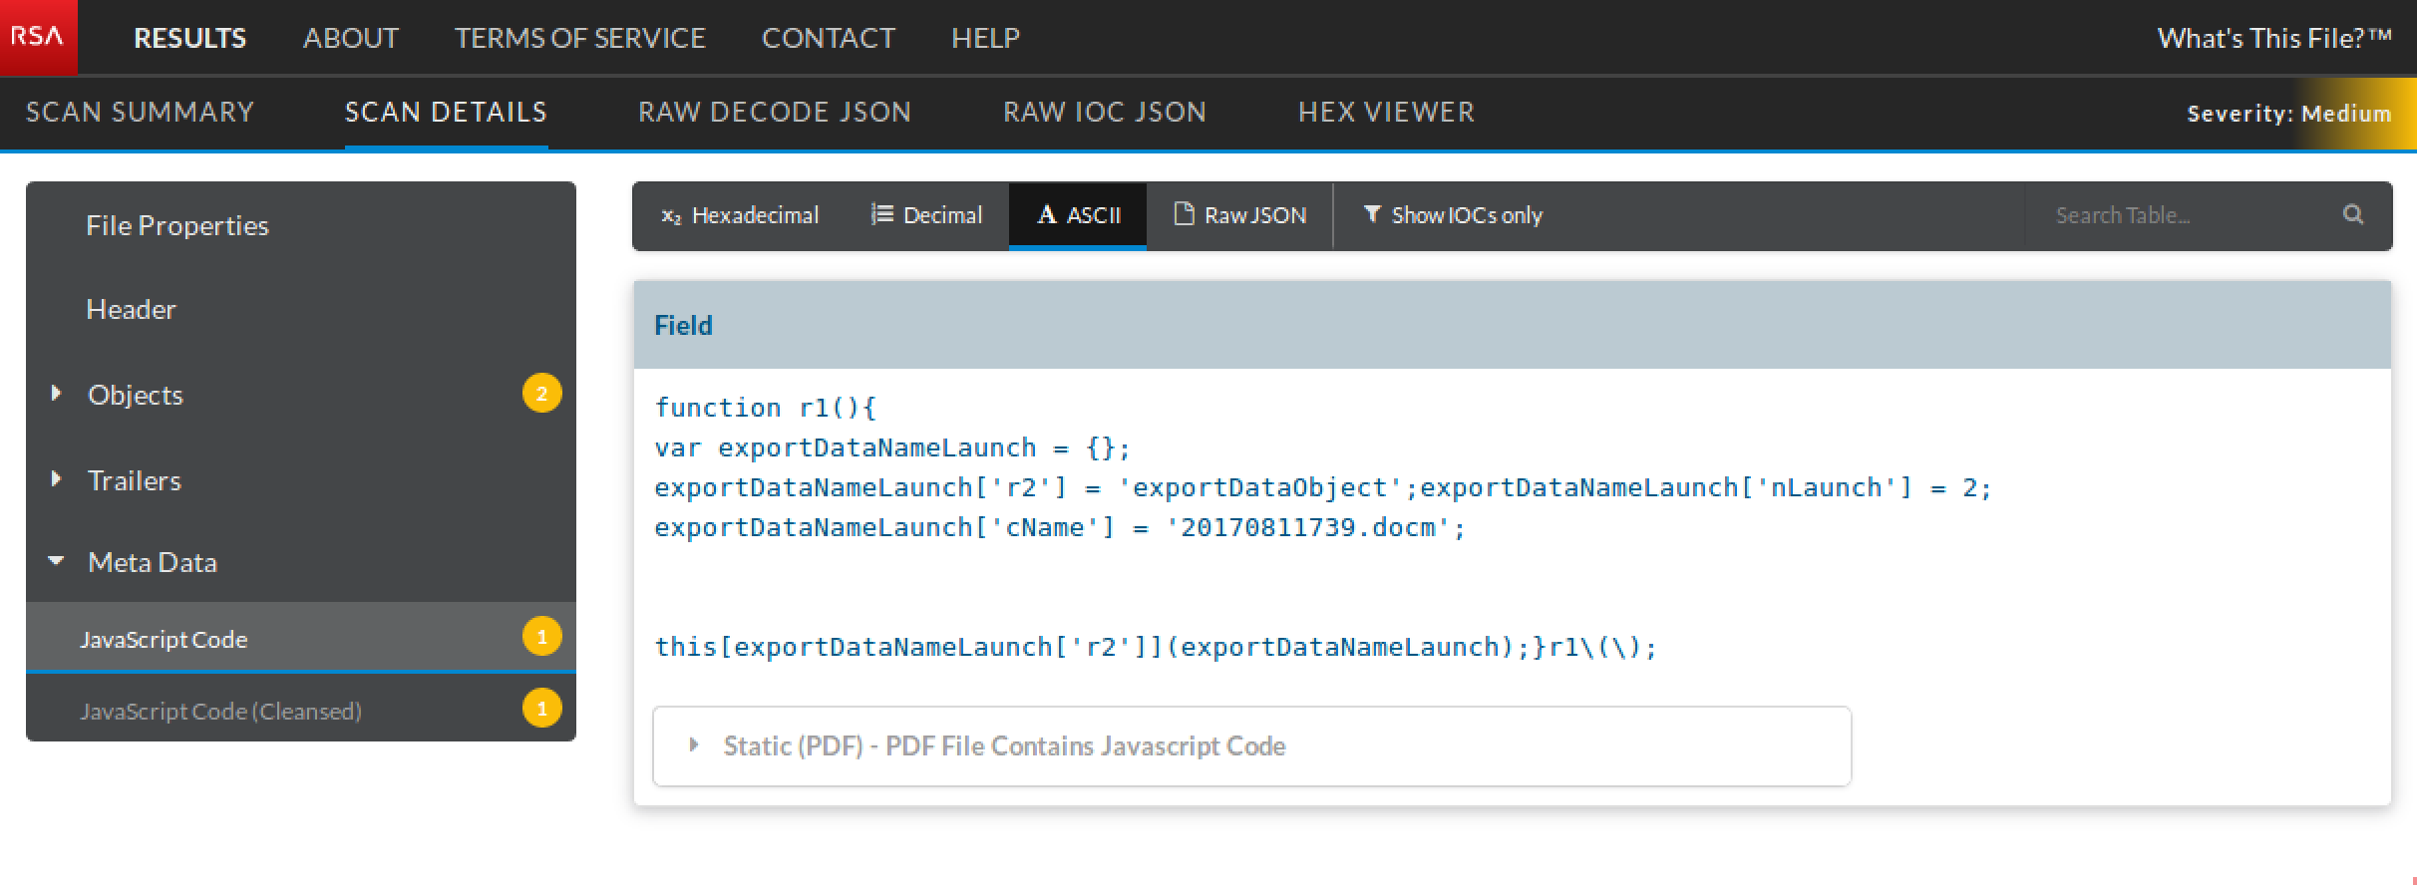Screen dimensions: 2417x885
Task: Click the badge beside JavaScript Code (Cleansed)
Action: (541, 709)
